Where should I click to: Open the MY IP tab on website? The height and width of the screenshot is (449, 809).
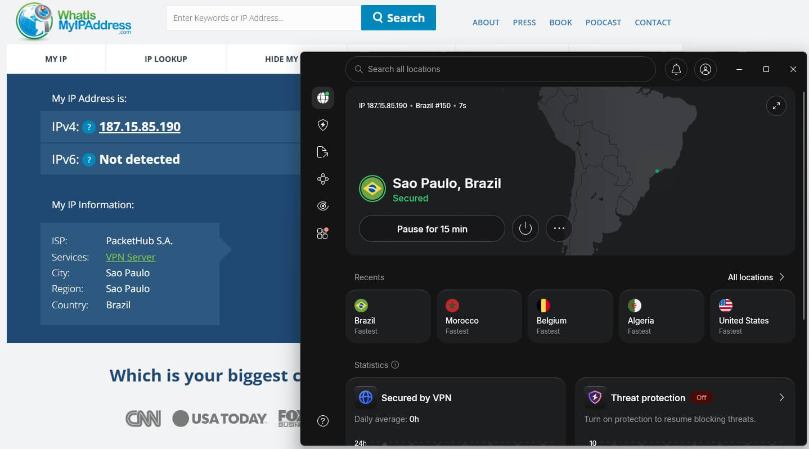coord(56,59)
